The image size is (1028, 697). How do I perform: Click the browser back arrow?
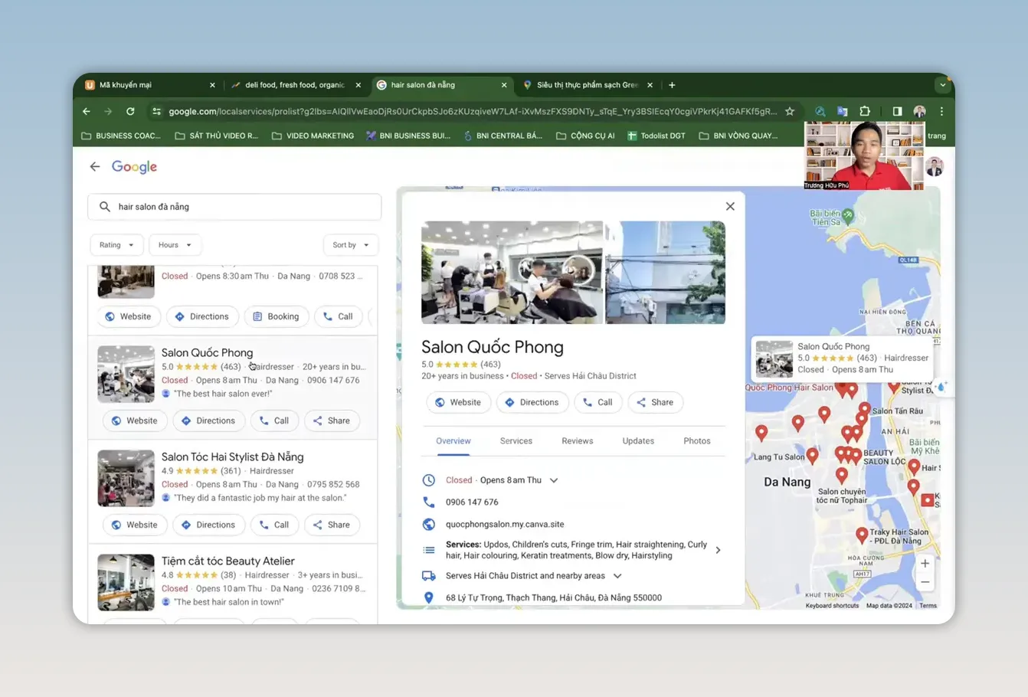coord(87,111)
